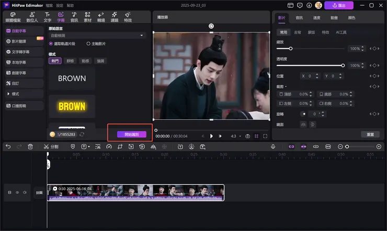Undo the last edit
This screenshot has width=387, height=231.
click(x=8, y=147)
